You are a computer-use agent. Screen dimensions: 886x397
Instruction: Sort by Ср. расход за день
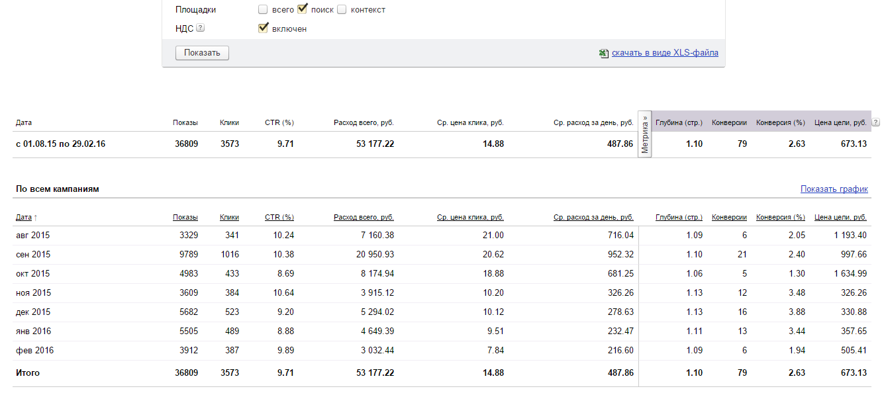pos(593,217)
